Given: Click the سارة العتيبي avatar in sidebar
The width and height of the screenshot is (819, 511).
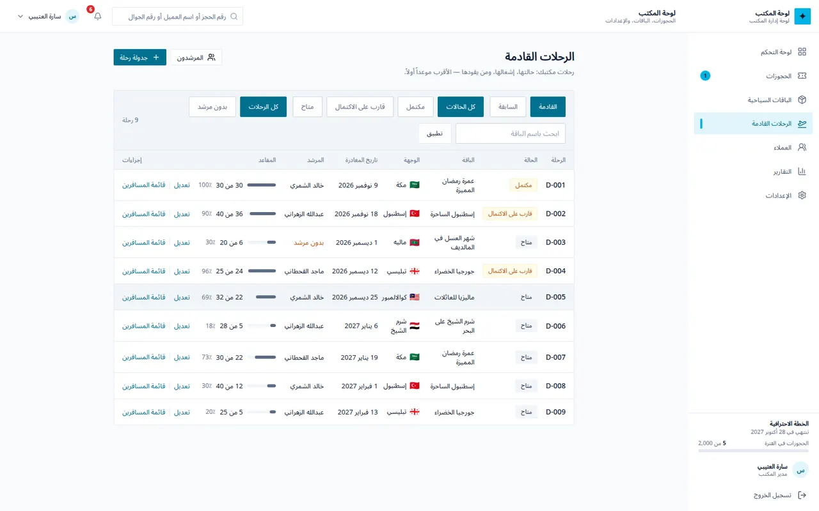Looking at the screenshot, I should coord(800,470).
